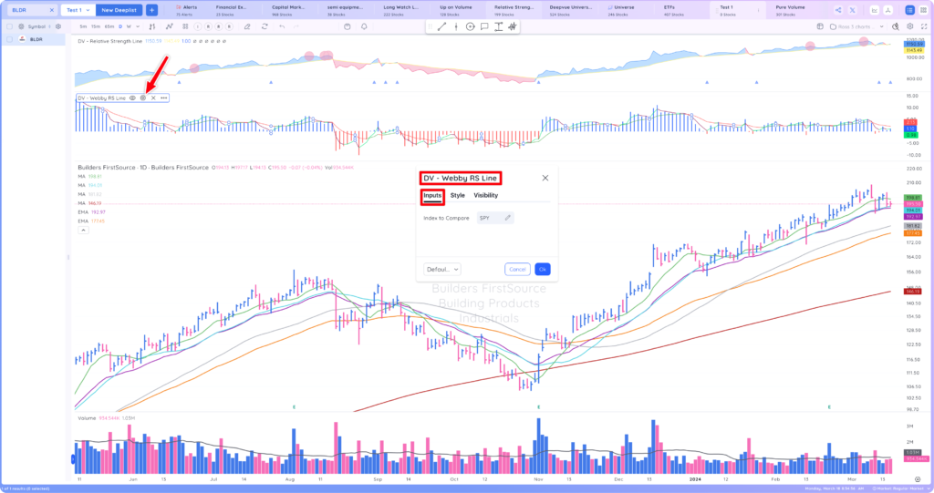934x493 pixels.
Task: Select the 5m timeframe
Action: (x=83, y=26)
